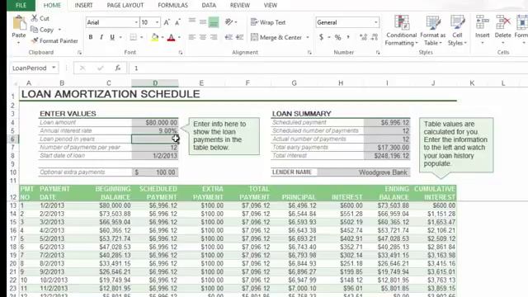Viewport: 528px width, 297px height.
Task: Open Alignment group dialog launcher
Action: [309, 53]
